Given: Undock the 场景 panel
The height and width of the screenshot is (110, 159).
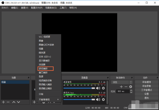Looking at the screenshot, I should (x=29, y=78).
